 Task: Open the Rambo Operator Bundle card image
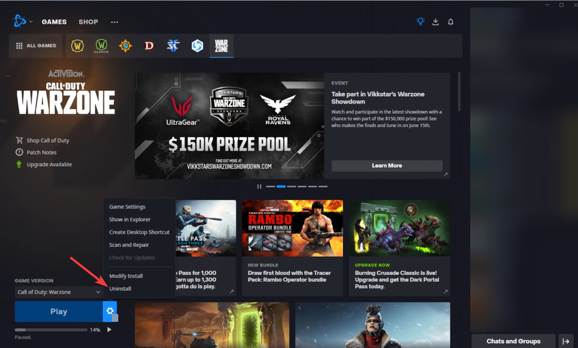point(292,228)
